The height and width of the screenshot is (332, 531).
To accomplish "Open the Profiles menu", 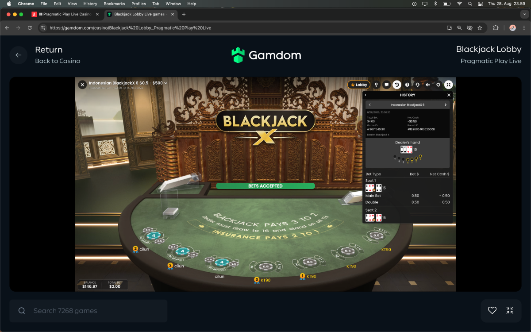I will [139, 4].
